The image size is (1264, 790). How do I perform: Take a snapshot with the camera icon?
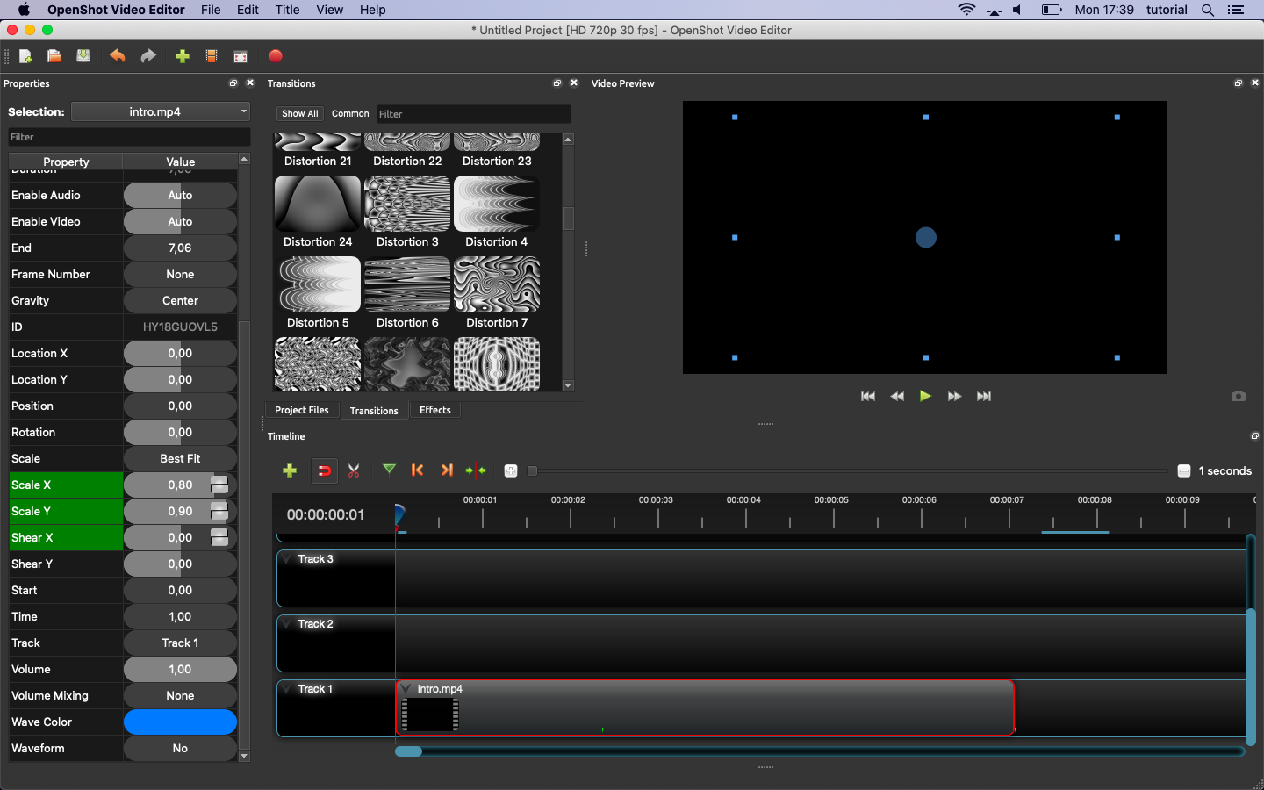(1238, 397)
